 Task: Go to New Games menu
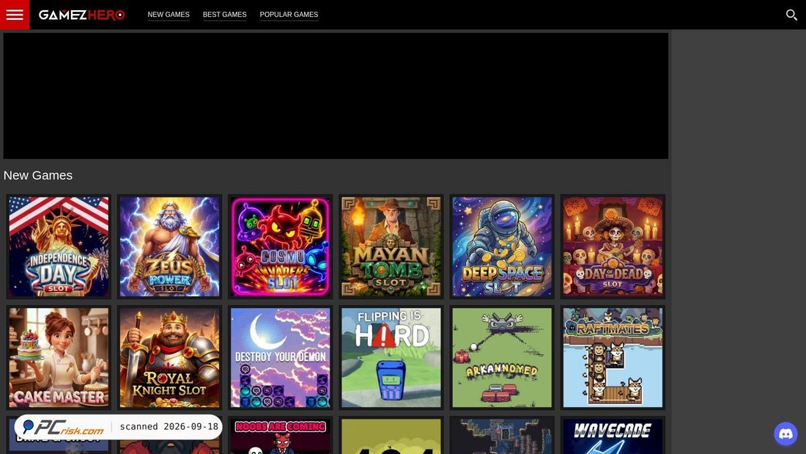(x=169, y=15)
